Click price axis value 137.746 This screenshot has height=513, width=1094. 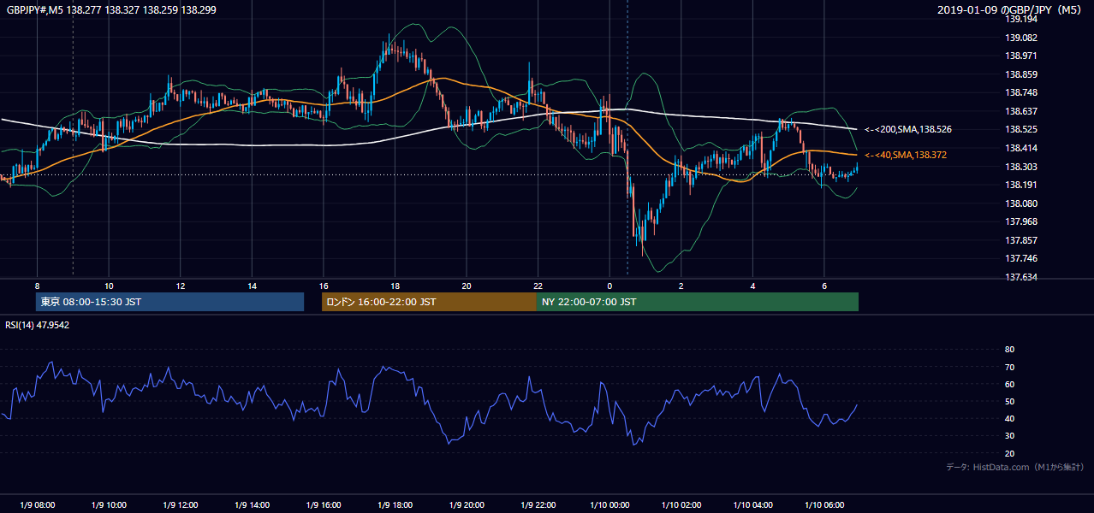[1021, 258]
